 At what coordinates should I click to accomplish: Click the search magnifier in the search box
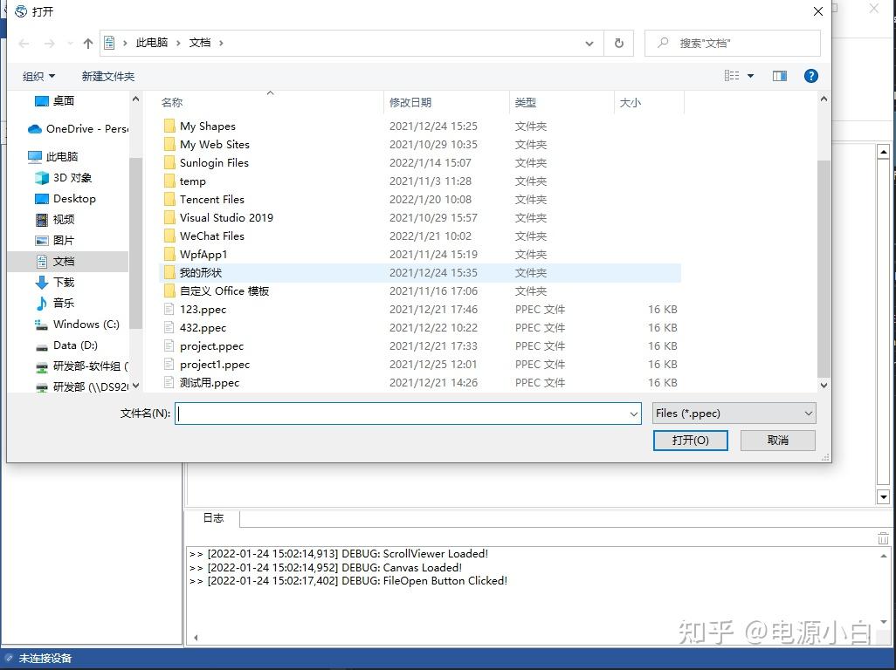pyautogui.click(x=662, y=43)
